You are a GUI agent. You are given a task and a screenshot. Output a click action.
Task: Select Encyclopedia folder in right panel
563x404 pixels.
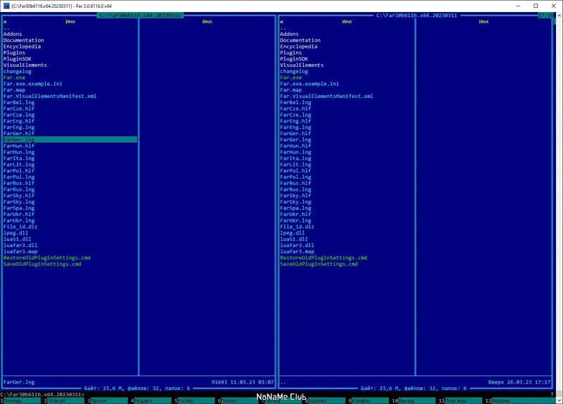tap(298, 46)
